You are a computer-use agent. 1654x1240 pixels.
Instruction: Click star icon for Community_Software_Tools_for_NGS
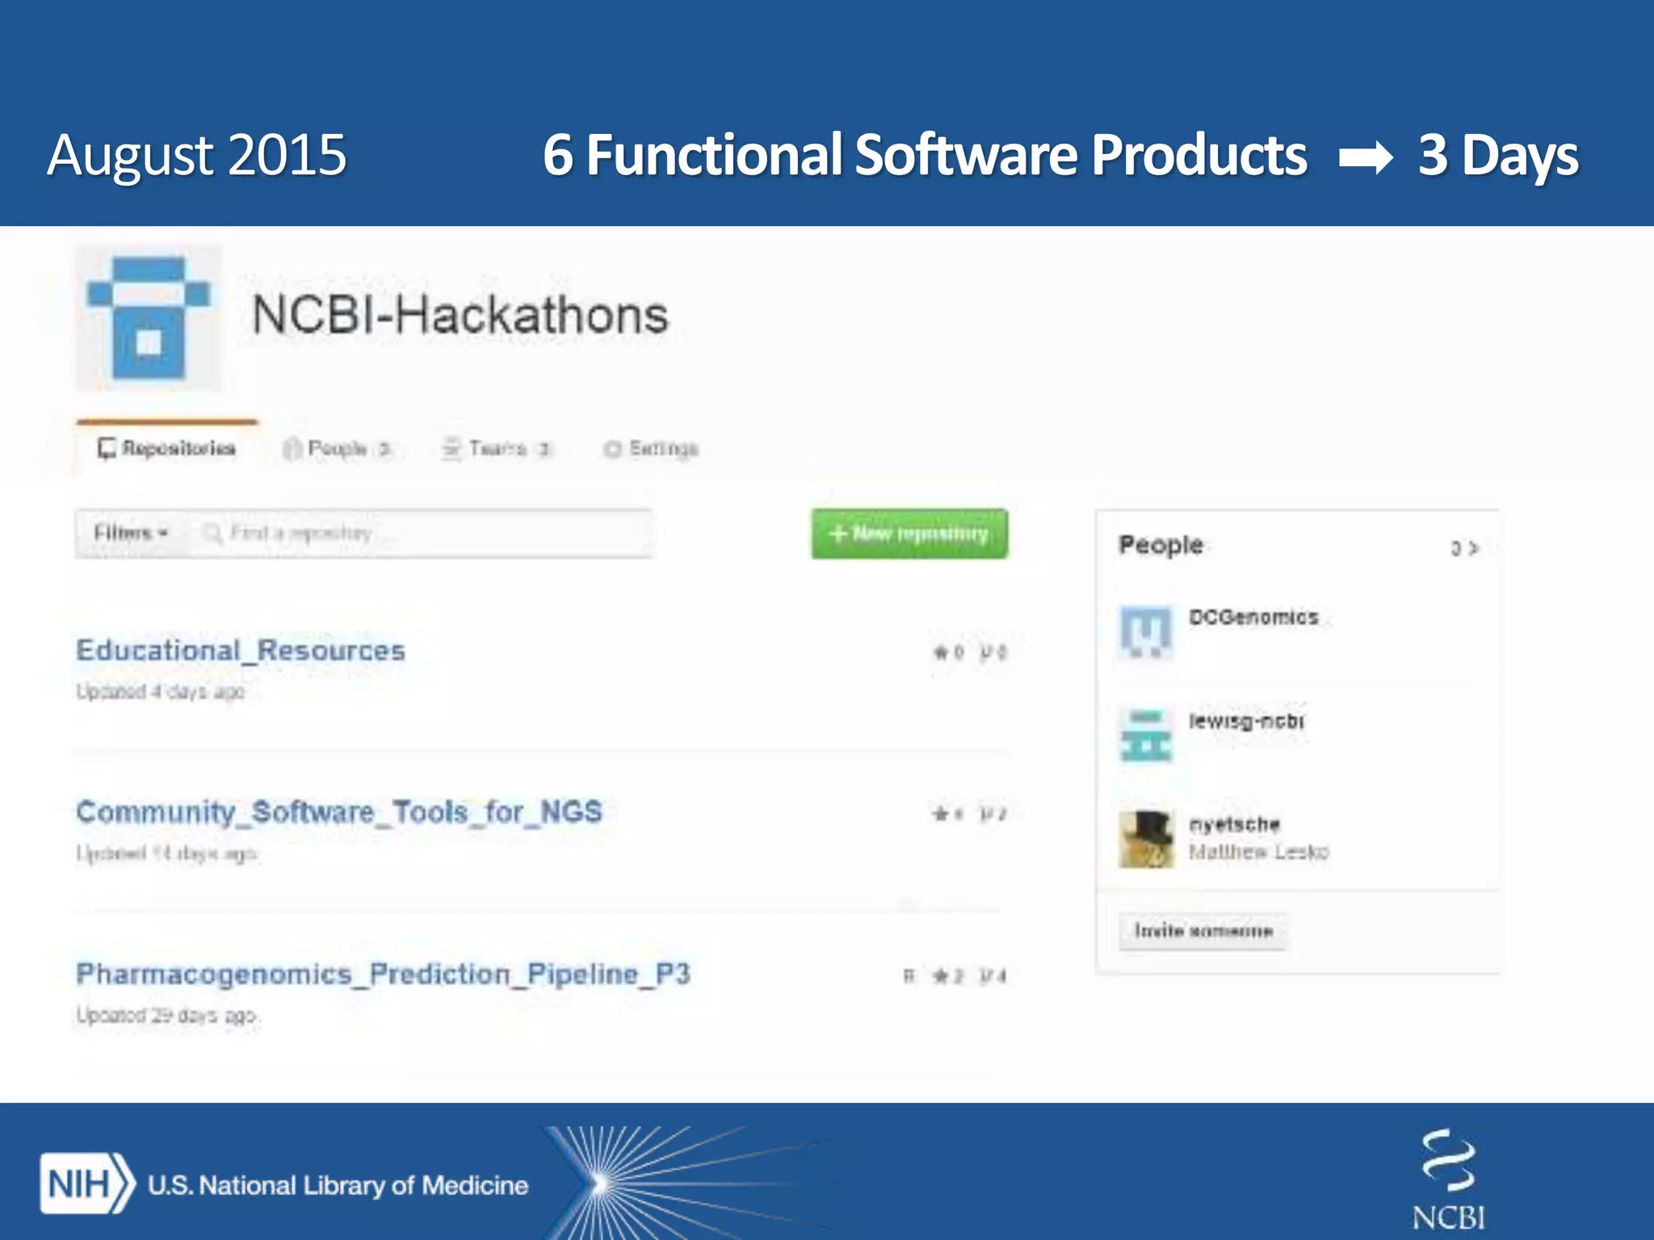click(x=941, y=814)
